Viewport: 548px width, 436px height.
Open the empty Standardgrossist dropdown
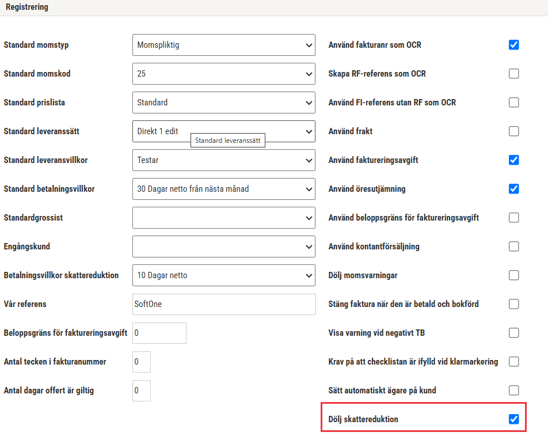(224, 218)
